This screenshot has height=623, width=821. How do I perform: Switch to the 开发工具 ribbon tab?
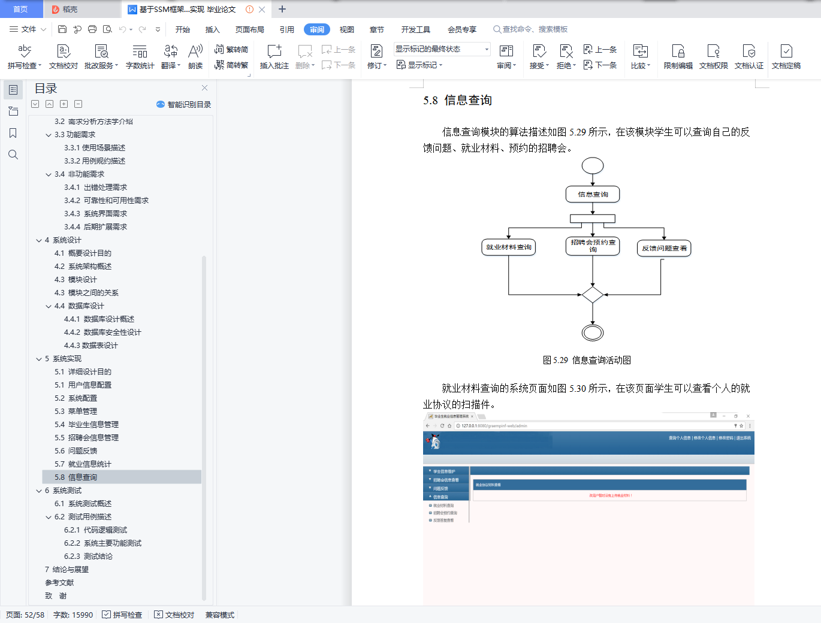click(416, 29)
